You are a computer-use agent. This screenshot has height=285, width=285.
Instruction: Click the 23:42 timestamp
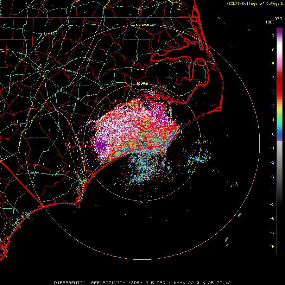[x=224, y=283]
